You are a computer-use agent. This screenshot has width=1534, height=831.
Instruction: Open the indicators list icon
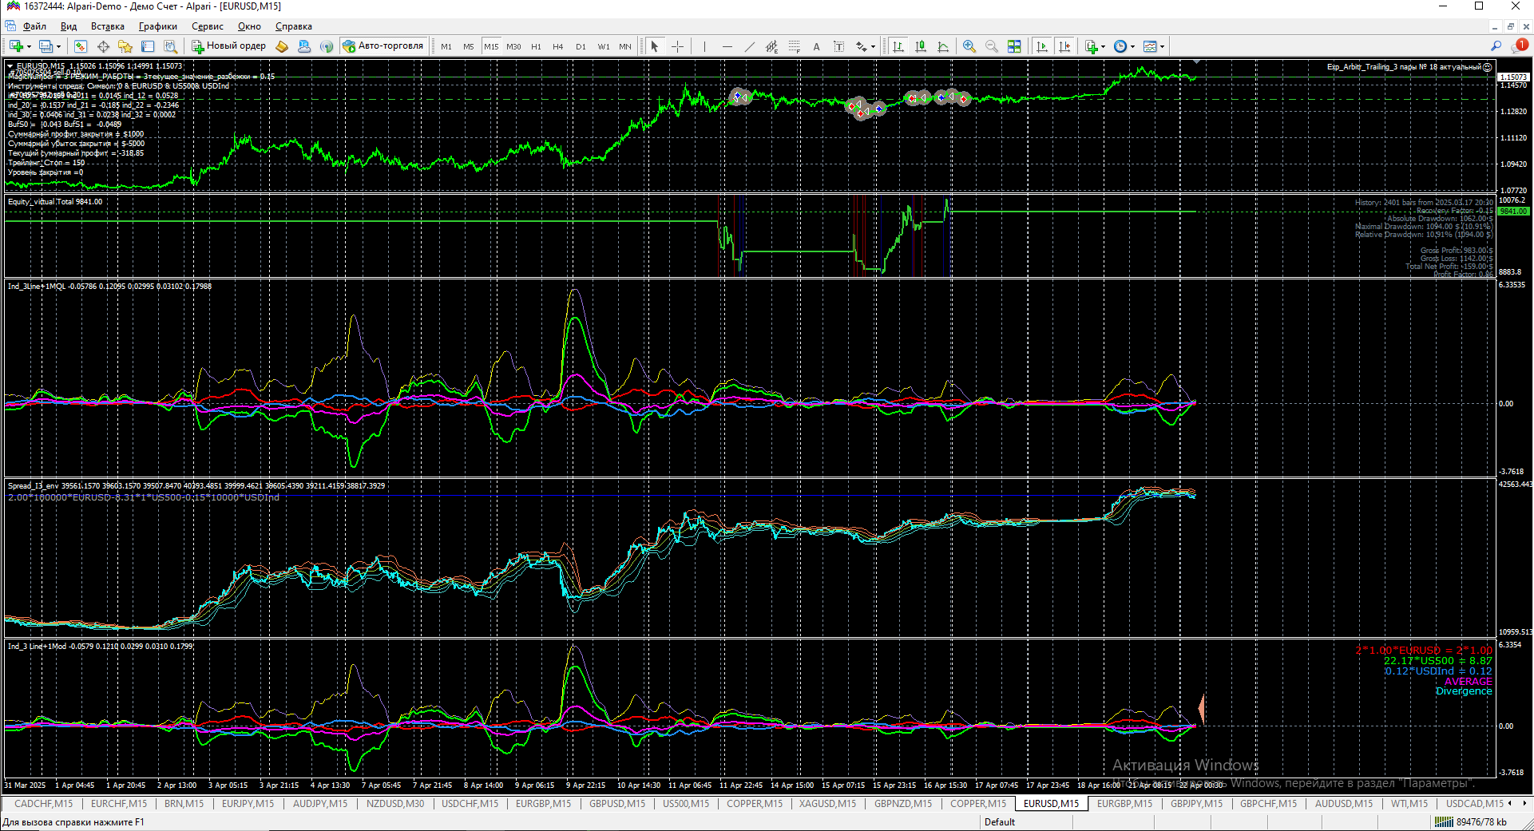[x=1092, y=46]
